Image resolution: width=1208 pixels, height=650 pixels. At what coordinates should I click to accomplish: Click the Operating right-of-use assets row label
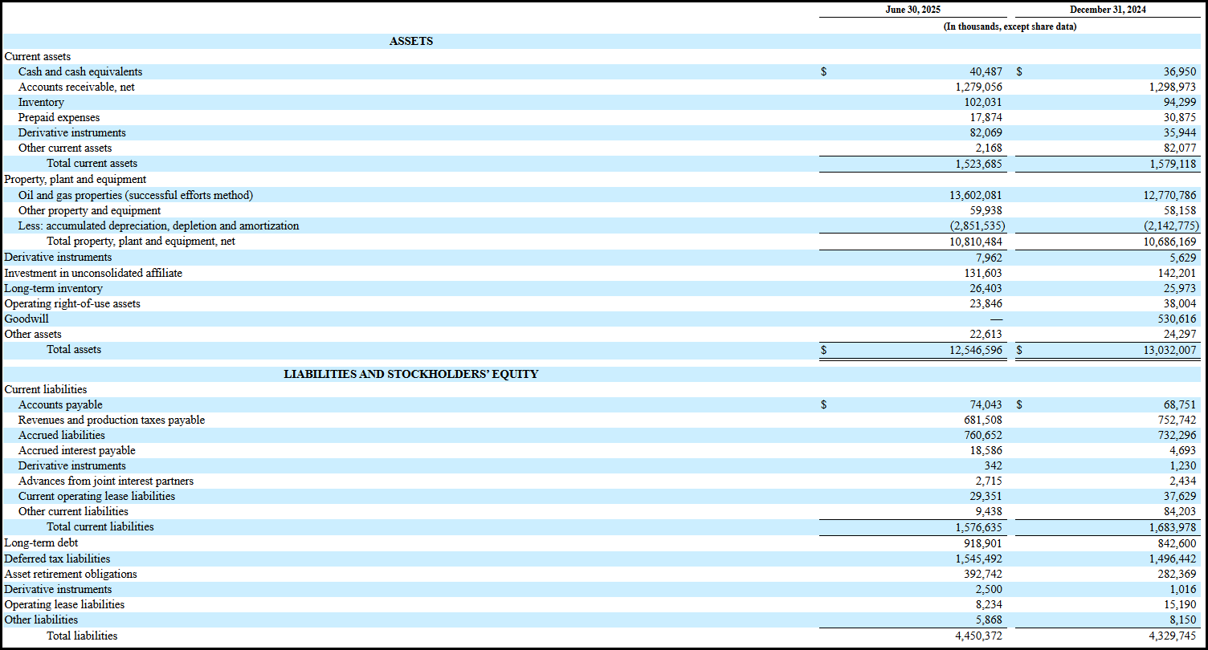(71, 303)
